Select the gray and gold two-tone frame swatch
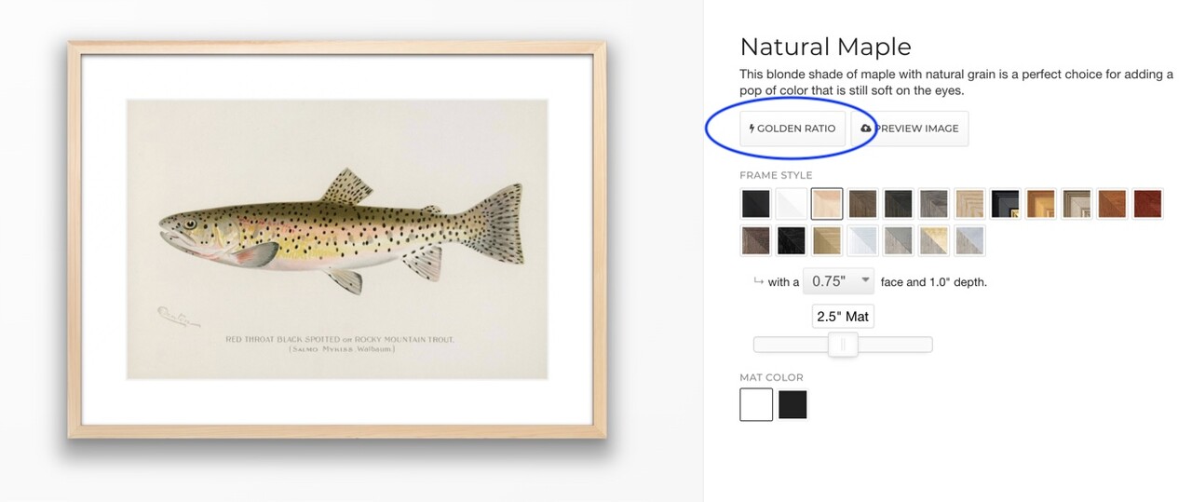Viewport: 1192px width, 502px height. (x=934, y=241)
